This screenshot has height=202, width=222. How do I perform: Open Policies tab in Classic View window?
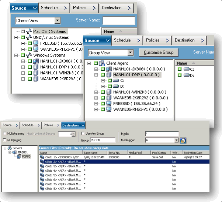[x=84, y=8]
